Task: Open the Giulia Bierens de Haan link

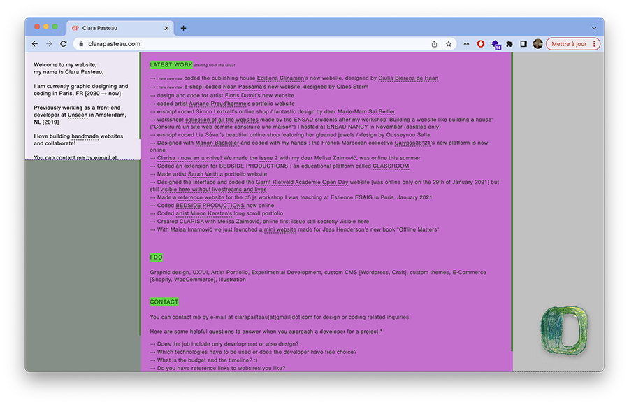Action: pos(408,78)
